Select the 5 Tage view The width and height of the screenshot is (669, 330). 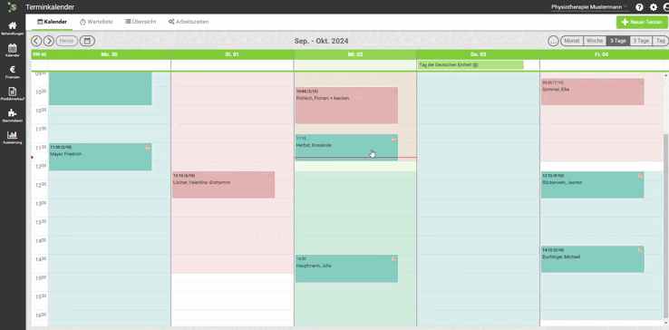618,41
